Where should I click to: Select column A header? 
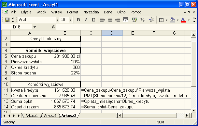30,33
